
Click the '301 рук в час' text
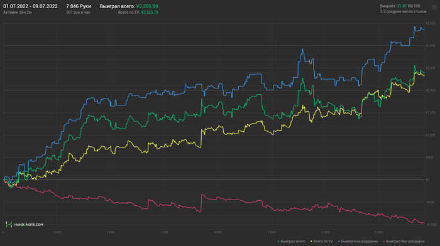79,13
